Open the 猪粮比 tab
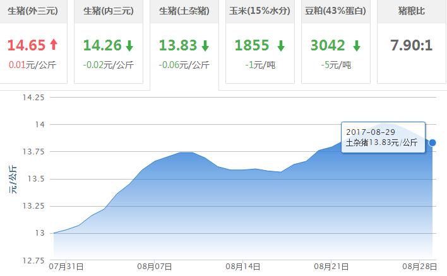 [x=412, y=11]
